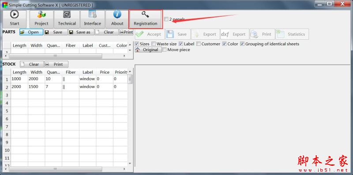Select STOCK row 1 Width cell 2000
Image resolution: width=353 pixels, height=175 pixels.
(37, 79)
